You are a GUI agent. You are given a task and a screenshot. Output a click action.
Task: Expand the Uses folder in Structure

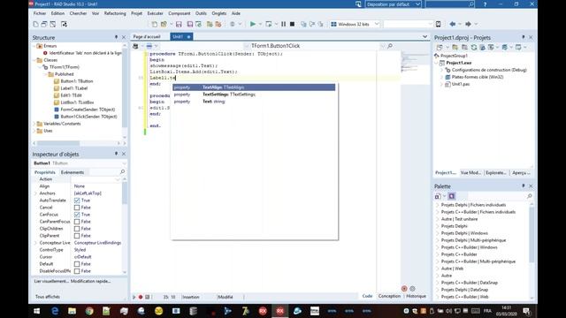coord(34,131)
